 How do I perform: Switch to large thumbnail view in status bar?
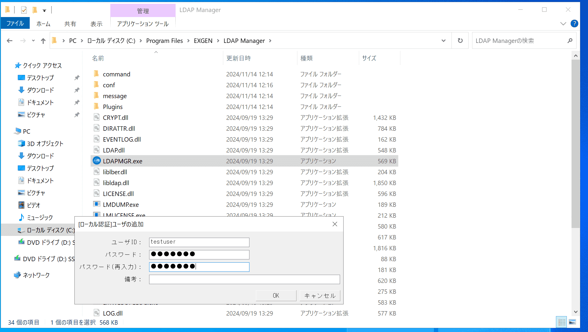coord(572,322)
